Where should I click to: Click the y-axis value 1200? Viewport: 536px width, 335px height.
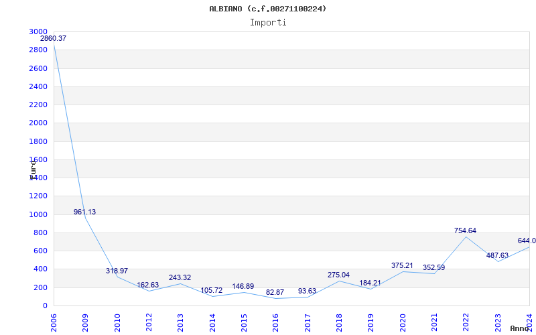(38, 196)
